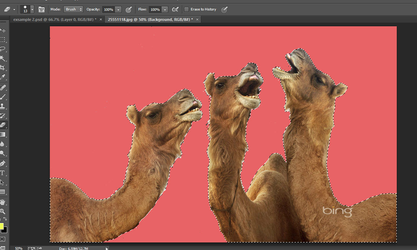Select the Clone Stamp tool

coord(3,106)
